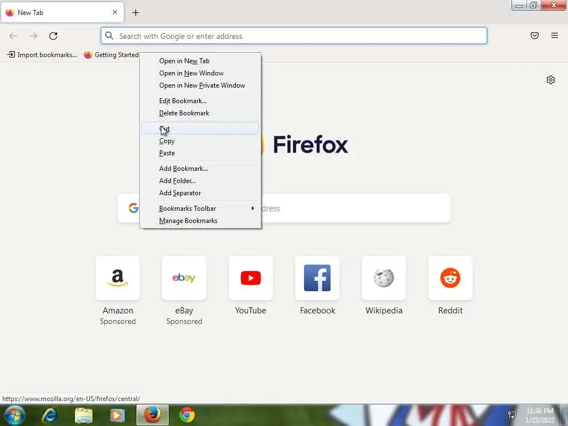Click the Import bookmarks toolbar item
This screenshot has height=426, width=568.
click(x=42, y=55)
